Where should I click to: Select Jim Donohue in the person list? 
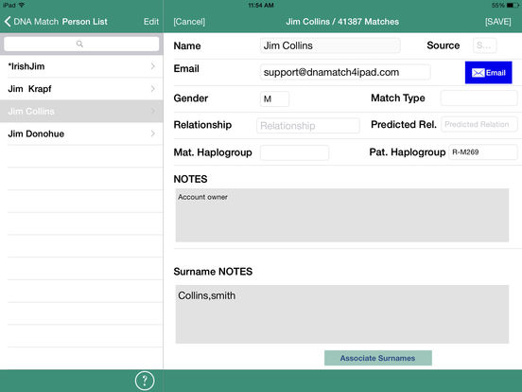[x=81, y=134]
